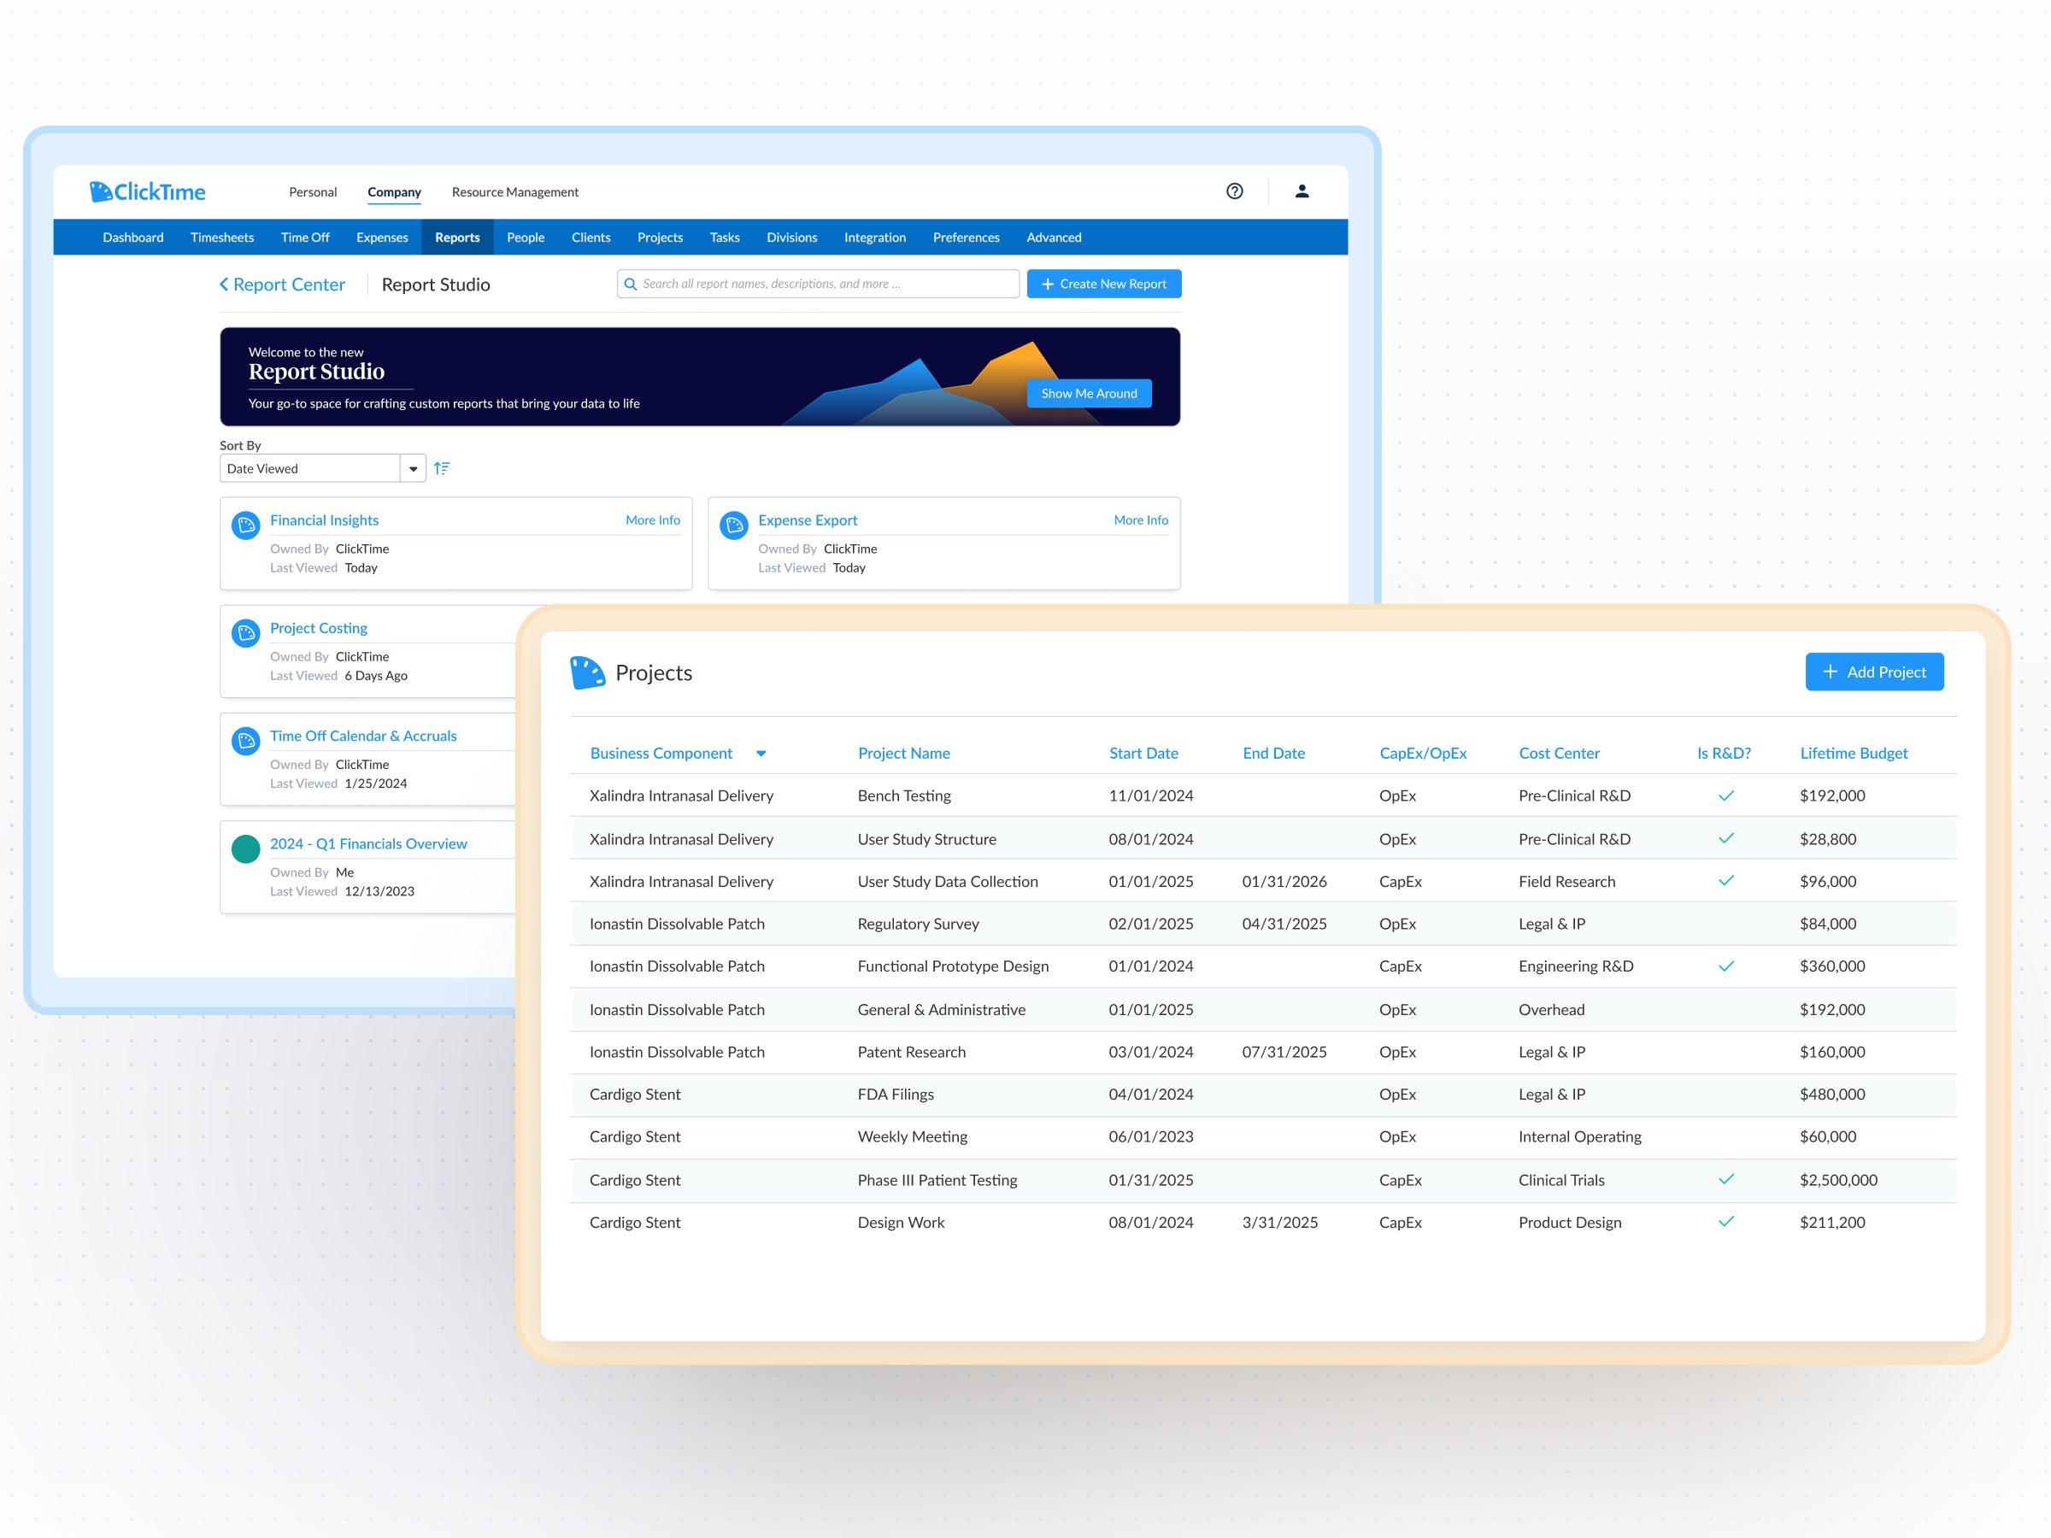Toggle R&D checkmark for Bench Testing
Image resolution: width=2051 pixels, height=1538 pixels.
[1725, 795]
